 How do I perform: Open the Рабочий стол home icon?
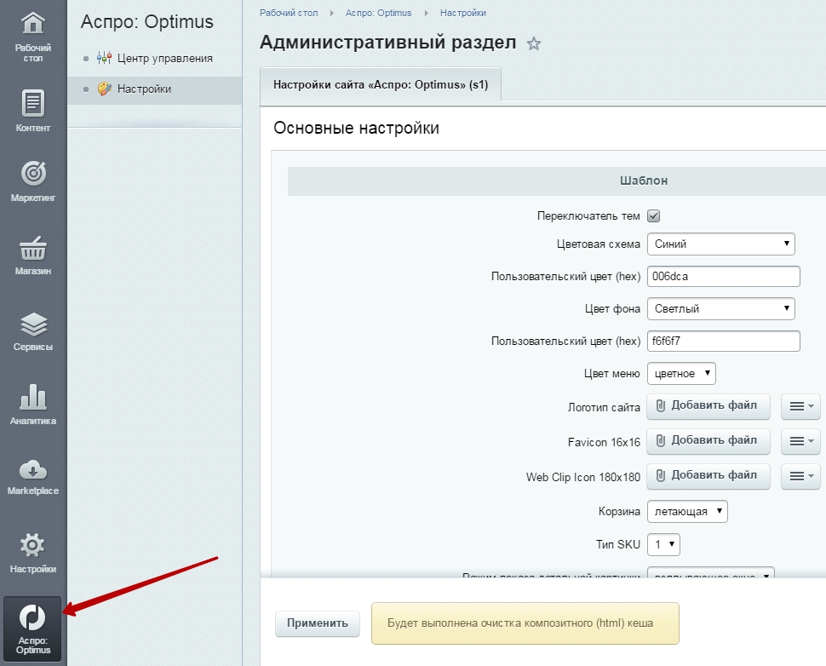point(32,24)
